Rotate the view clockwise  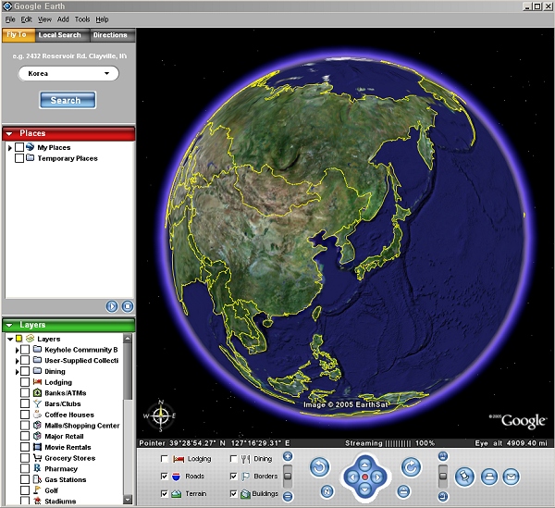coord(411,467)
